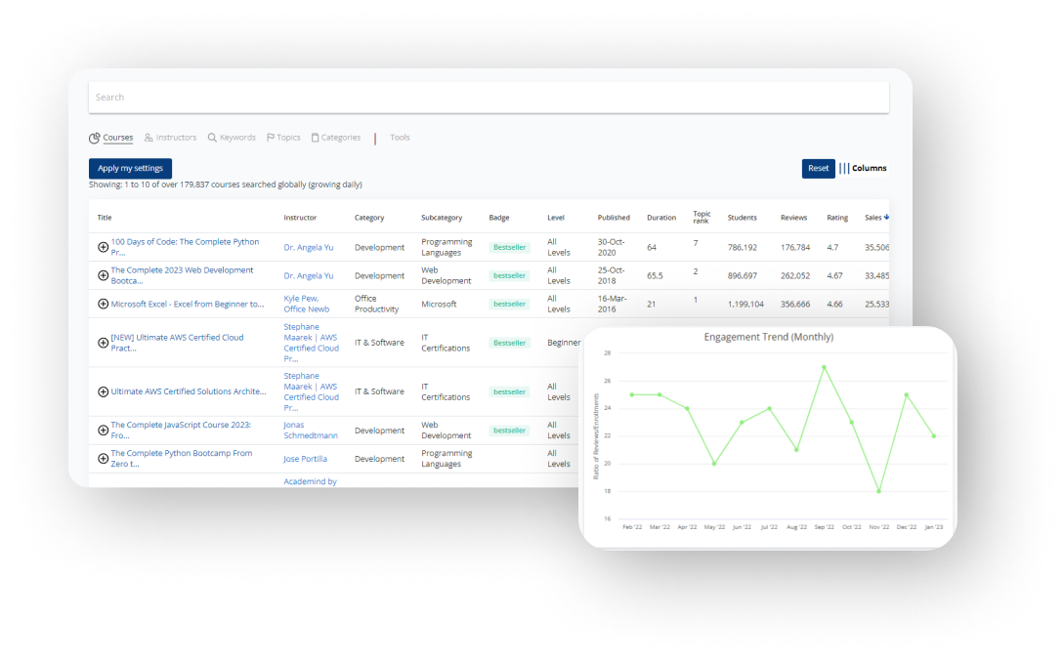Click the Columns bars icon
Screen dimensions: 1064x657
(844, 168)
